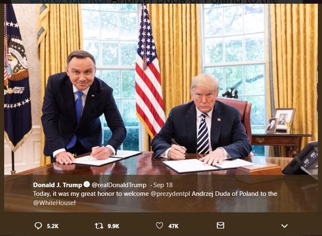Open the @realDonaldTrump handle profile
322x236 pixels.
tap(119, 185)
